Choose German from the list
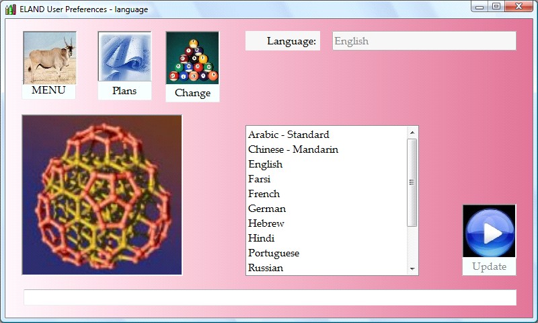 pyautogui.click(x=266, y=209)
